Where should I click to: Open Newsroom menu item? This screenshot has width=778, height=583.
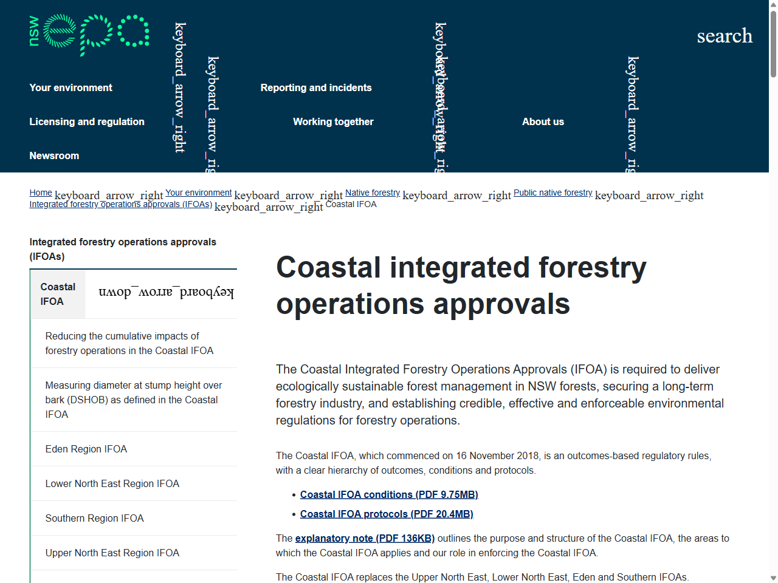[54, 155]
